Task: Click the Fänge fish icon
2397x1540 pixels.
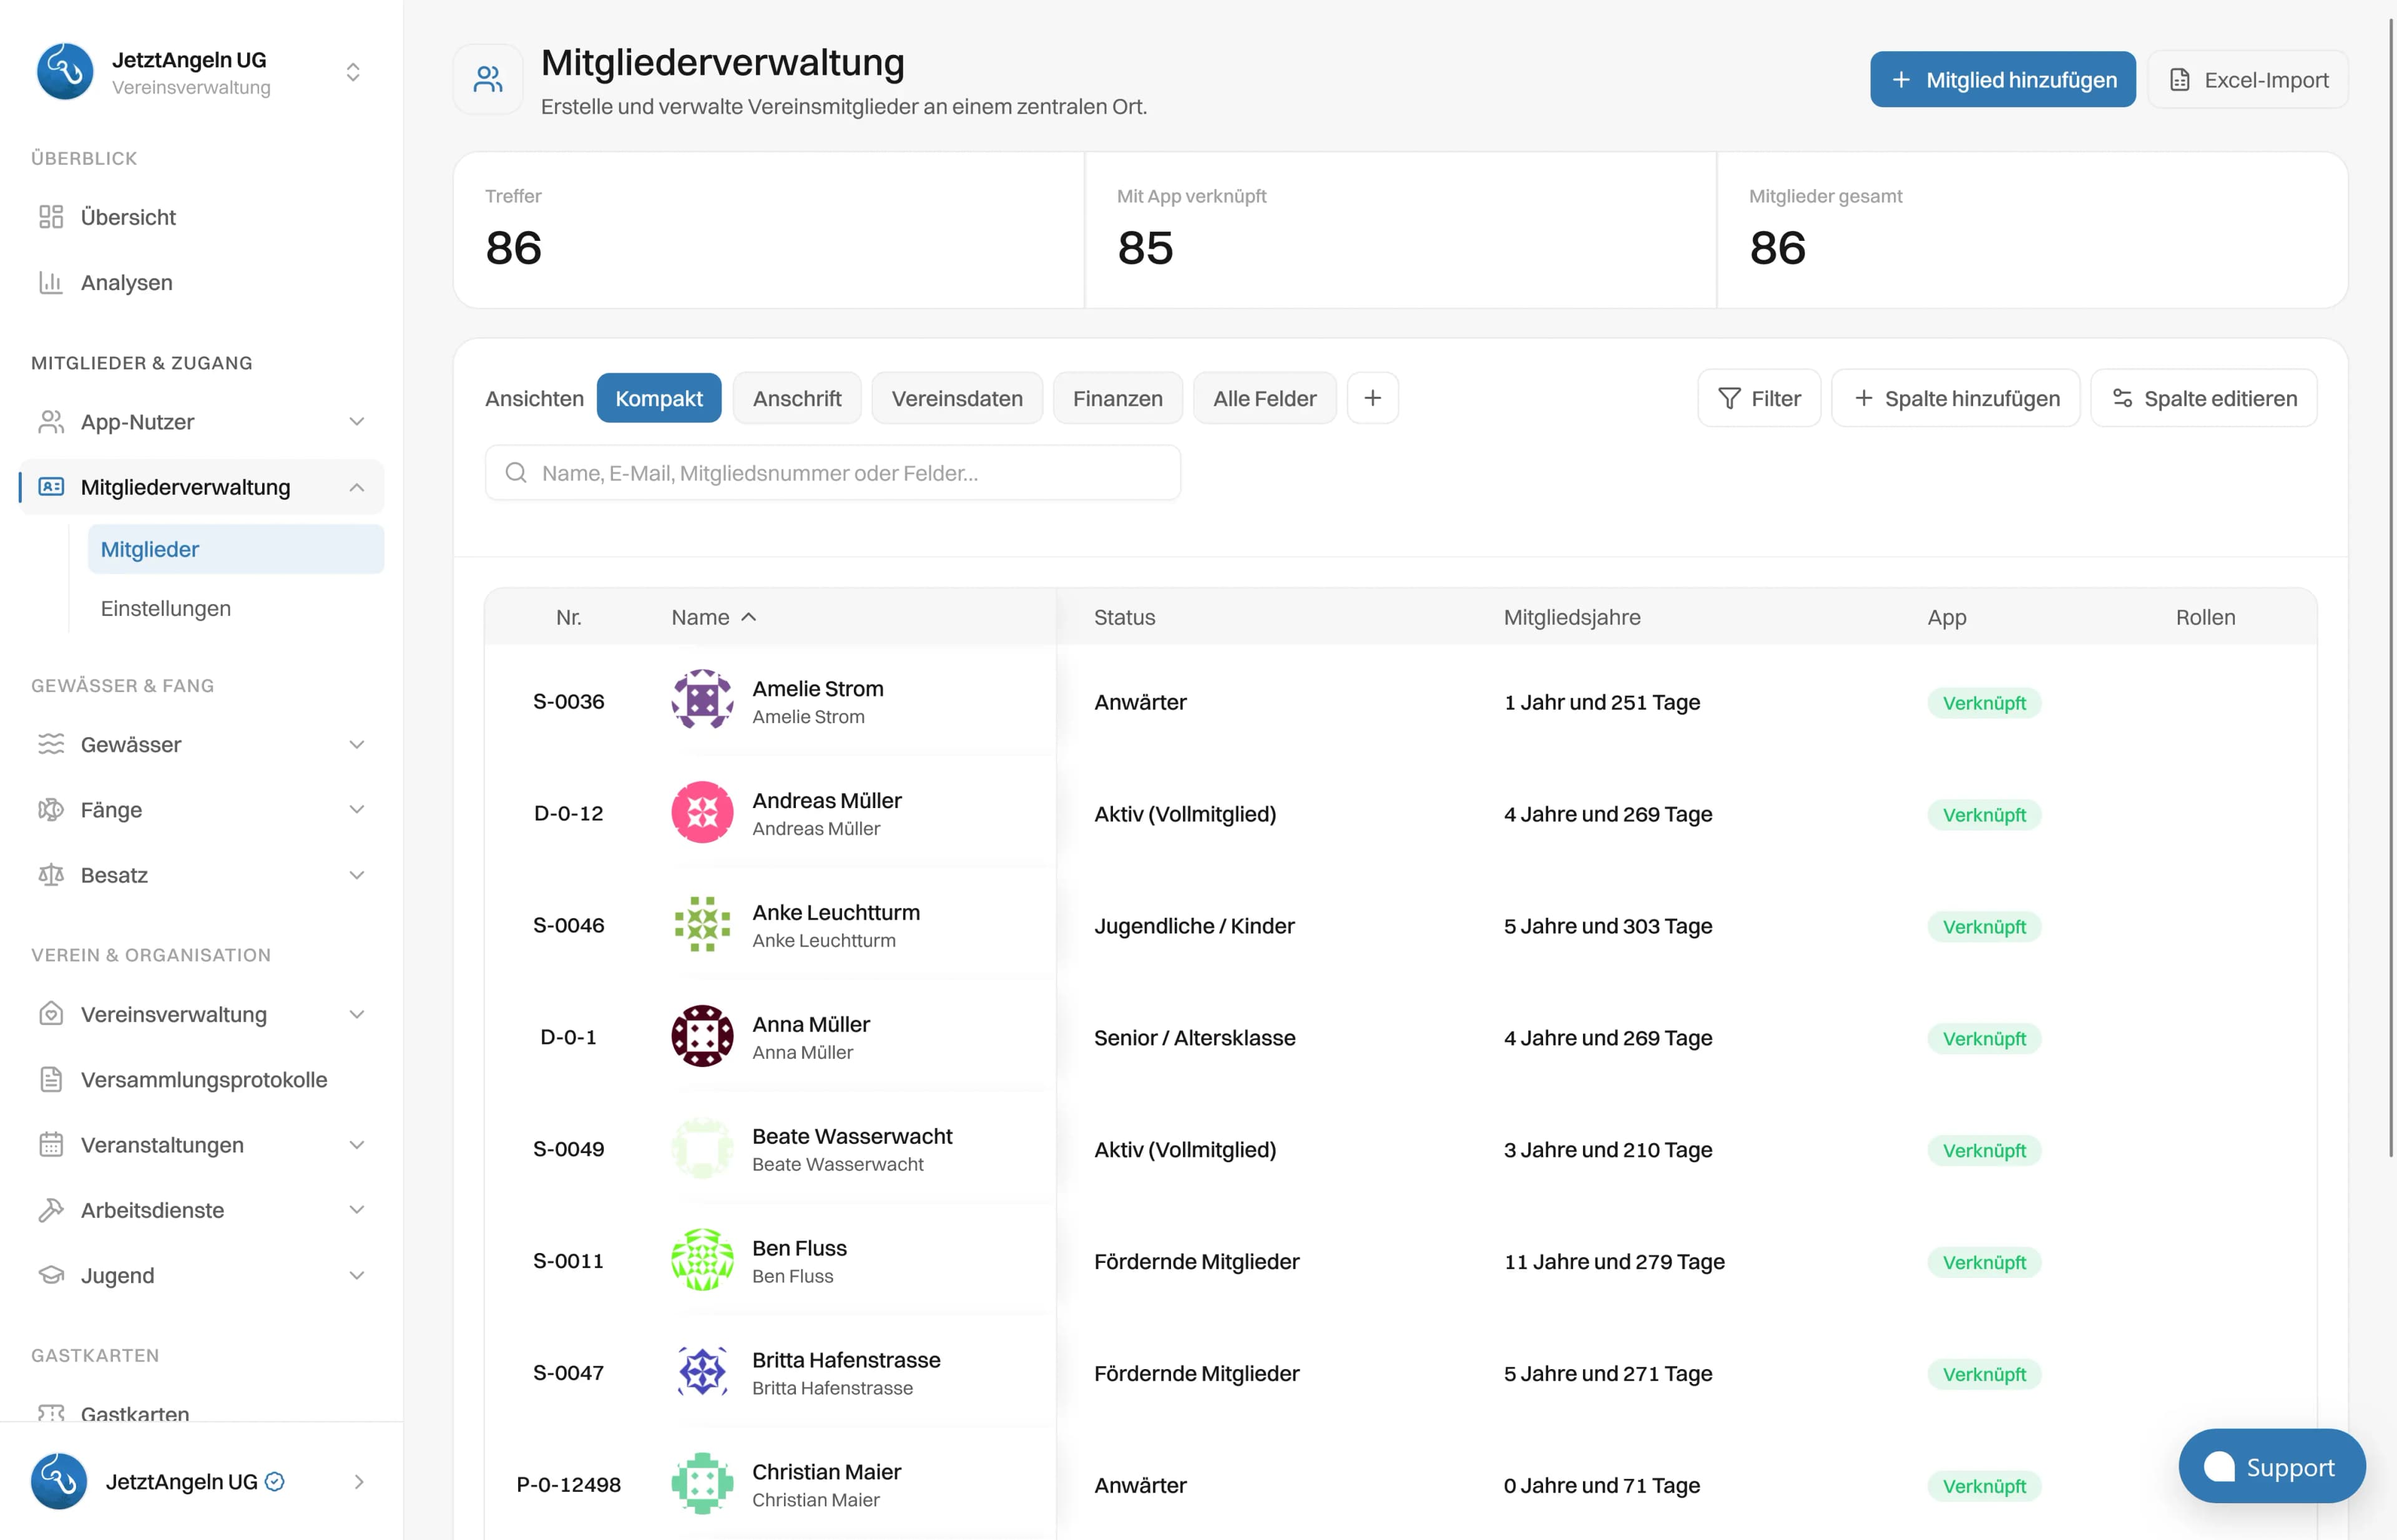Action: click(51, 809)
